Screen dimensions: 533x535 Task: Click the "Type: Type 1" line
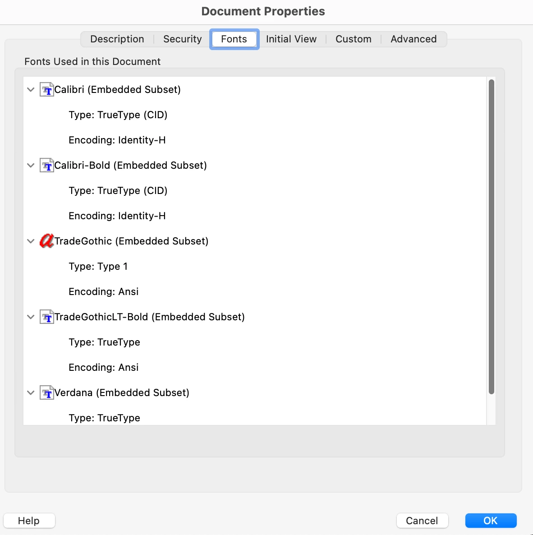click(98, 266)
